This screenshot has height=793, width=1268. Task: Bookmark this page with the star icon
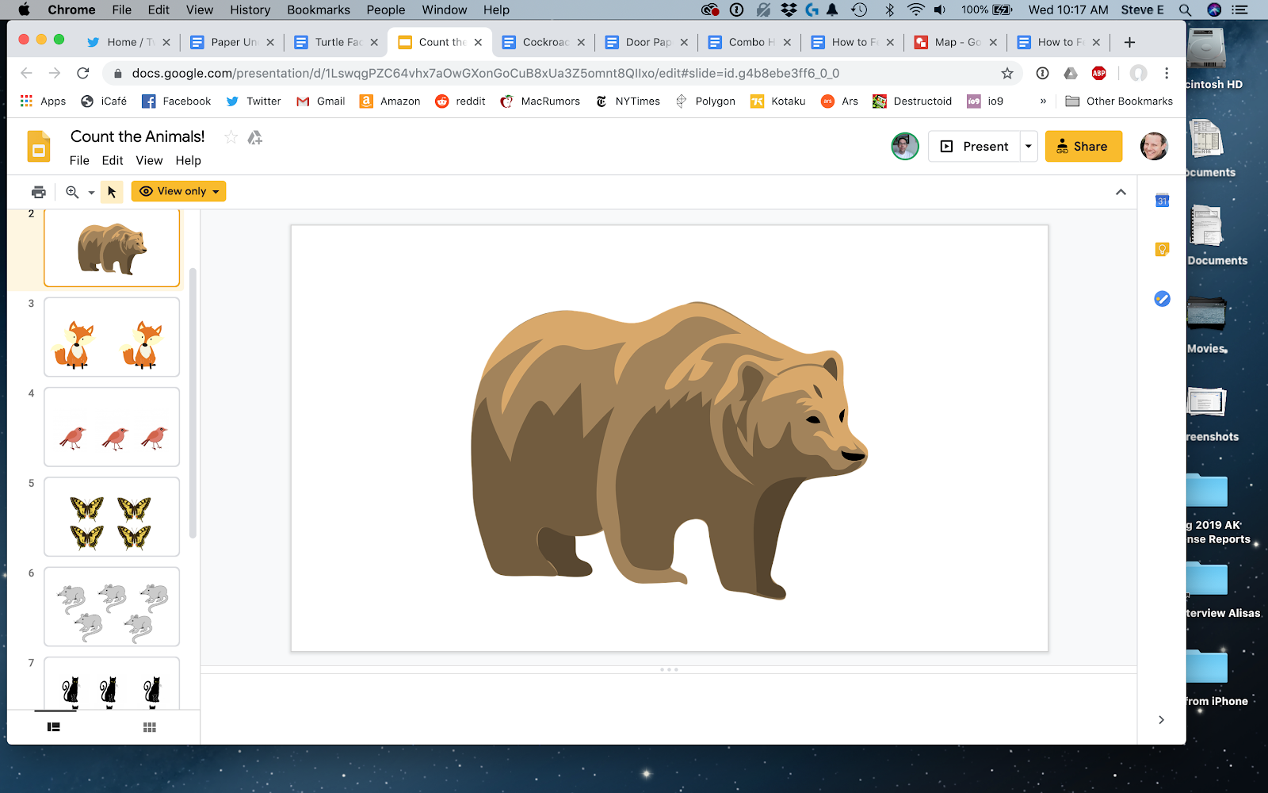coord(1007,73)
